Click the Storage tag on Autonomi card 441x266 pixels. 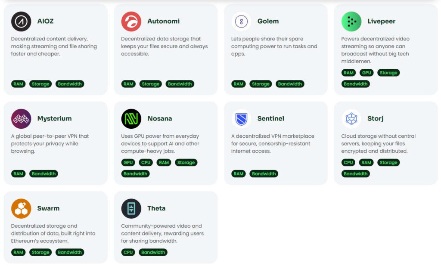151,84
